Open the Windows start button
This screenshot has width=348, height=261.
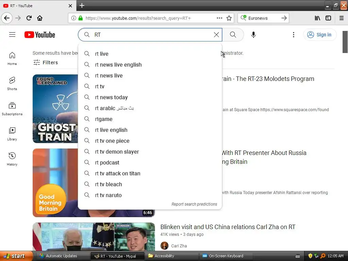coord(16,256)
